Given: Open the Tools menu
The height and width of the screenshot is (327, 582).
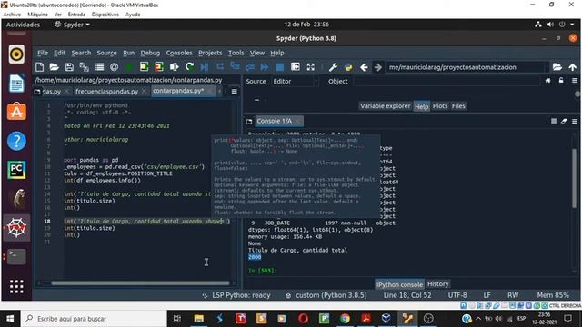Looking at the screenshot, I should pos(236,53).
